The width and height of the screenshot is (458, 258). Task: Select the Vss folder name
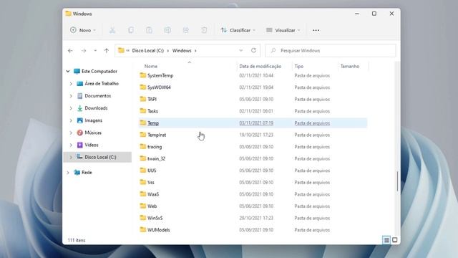click(x=151, y=182)
